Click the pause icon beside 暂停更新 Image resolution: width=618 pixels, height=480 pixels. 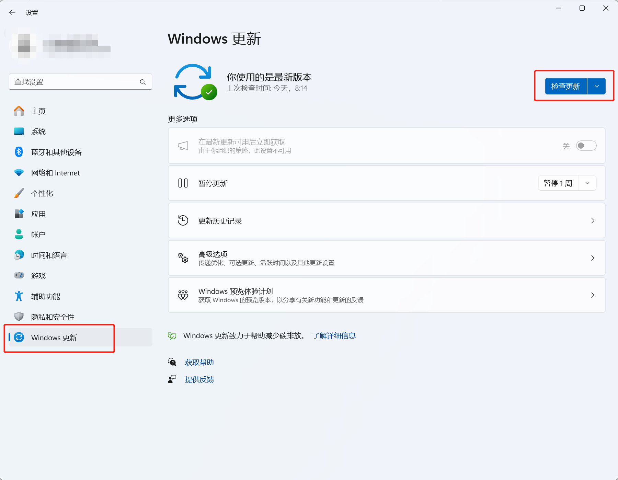pos(183,183)
